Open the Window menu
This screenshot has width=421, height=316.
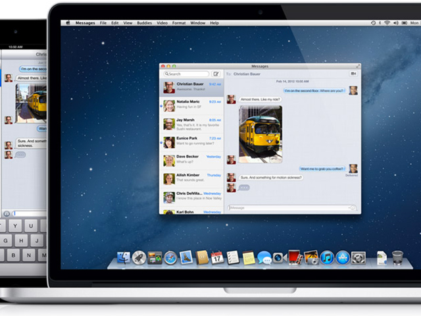coord(198,23)
